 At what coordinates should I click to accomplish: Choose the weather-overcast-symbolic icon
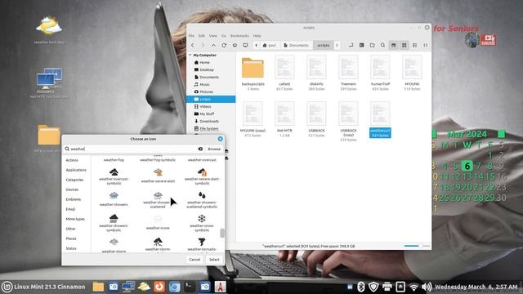click(x=114, y=172)
